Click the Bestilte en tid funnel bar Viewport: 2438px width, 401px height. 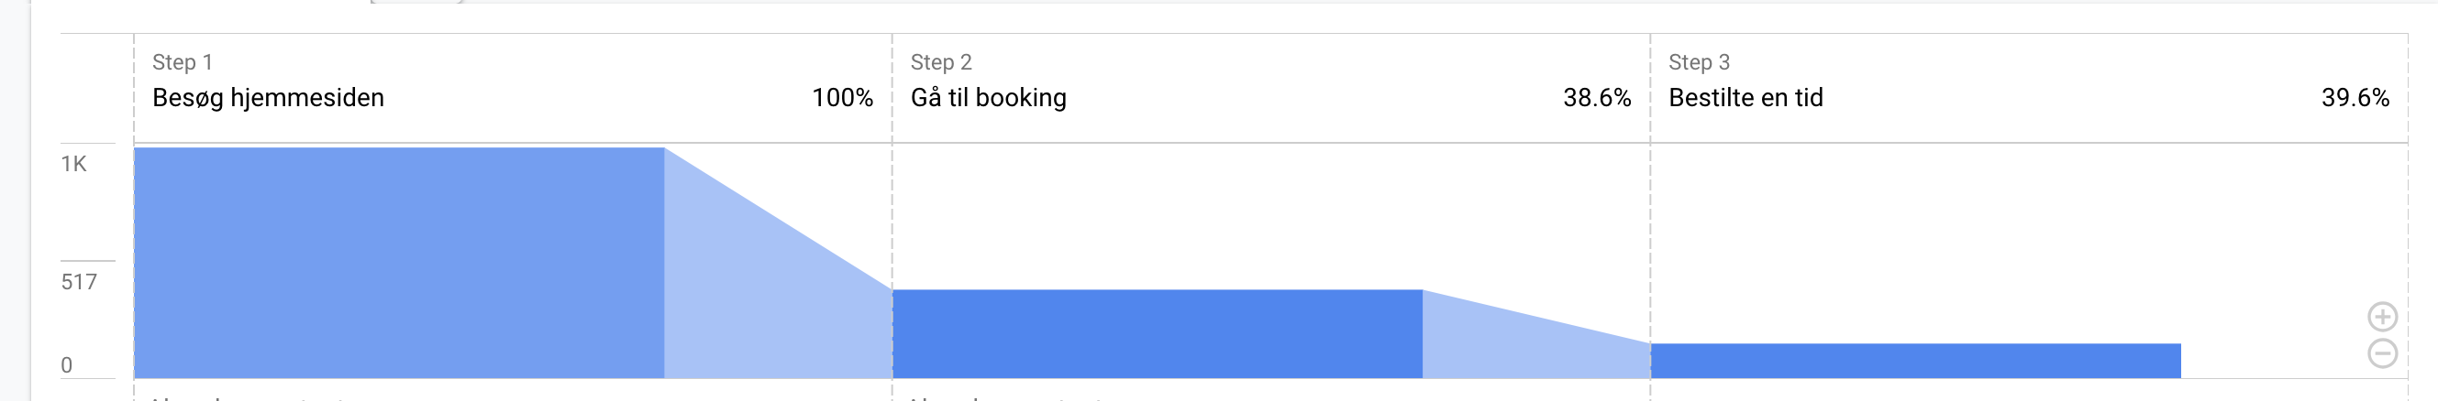pyautogui.click(x=1915, y=362)
